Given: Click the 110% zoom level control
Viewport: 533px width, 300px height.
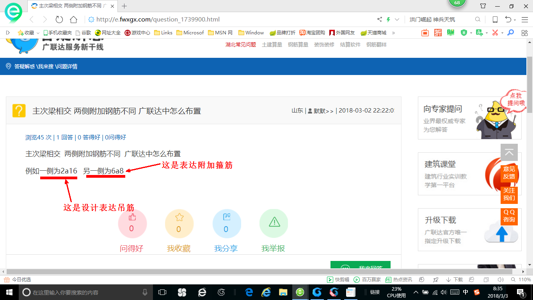Looking at the screenshot, I should pos(521,280).
